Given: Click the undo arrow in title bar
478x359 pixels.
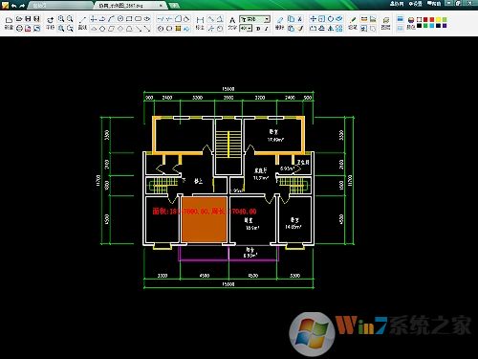Looking at the screenshot, I should (x=13, y=6).
